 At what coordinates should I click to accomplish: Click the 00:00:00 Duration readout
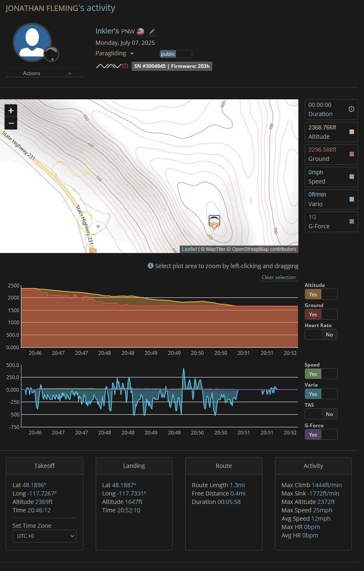(330, 109)
